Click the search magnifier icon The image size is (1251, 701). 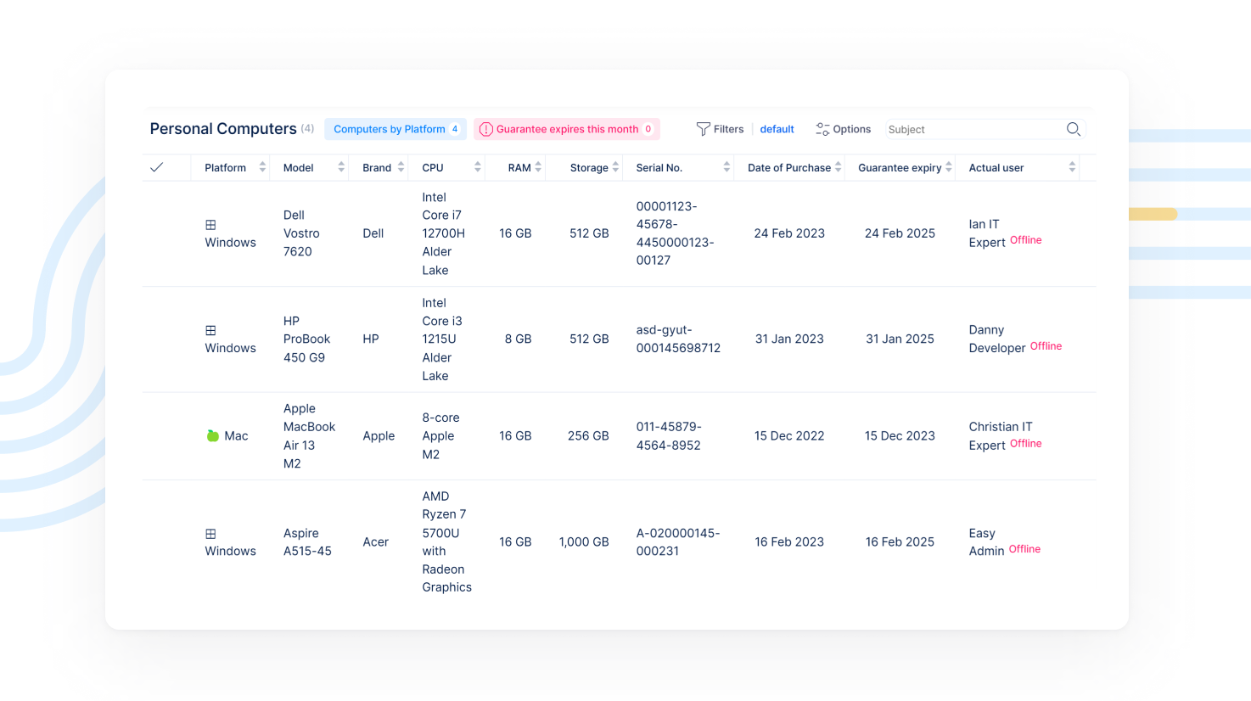pos(1073,129)
